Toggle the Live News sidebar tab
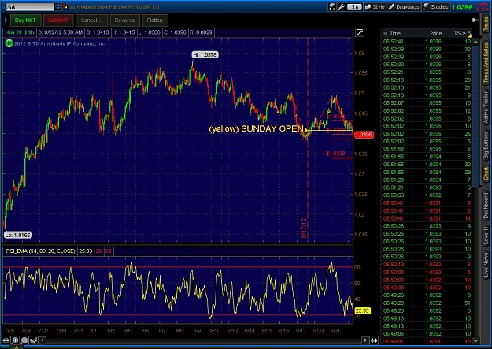This screenshot has height=349, width=492. click(486, 265)
